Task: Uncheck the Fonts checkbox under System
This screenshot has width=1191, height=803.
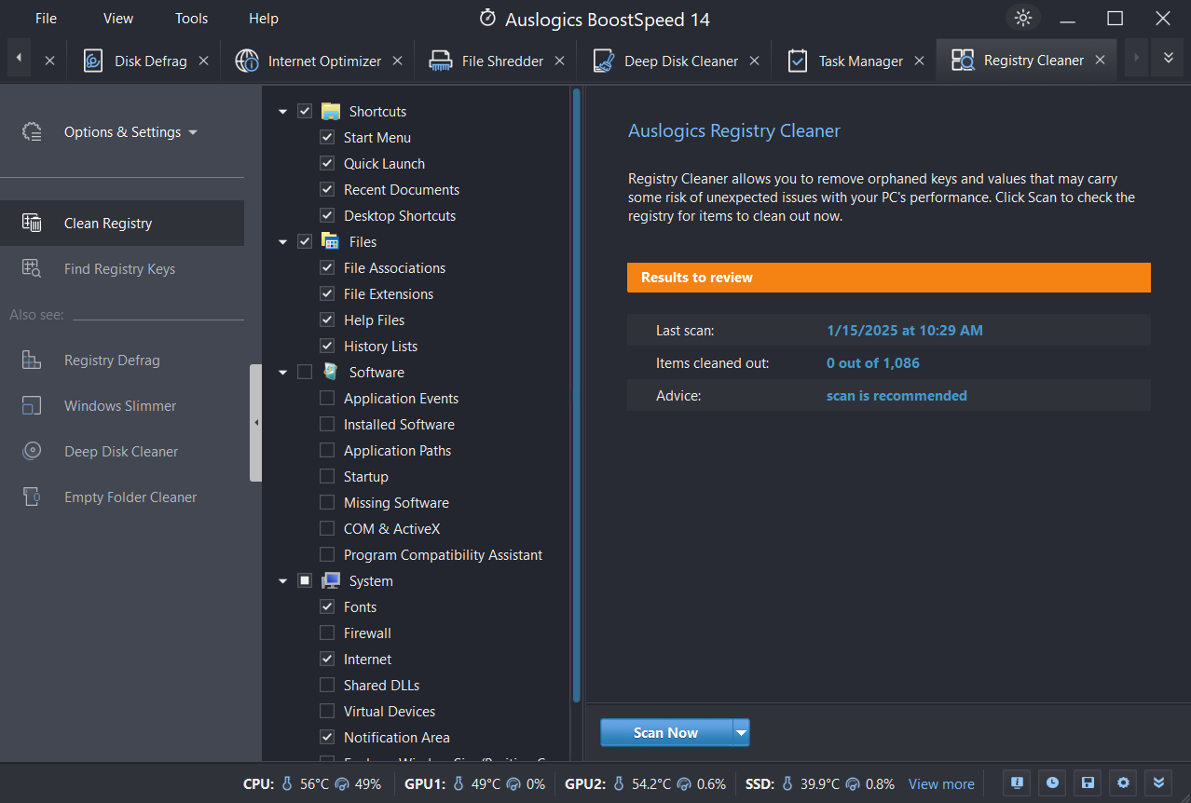Action: (x=327, y=606)
